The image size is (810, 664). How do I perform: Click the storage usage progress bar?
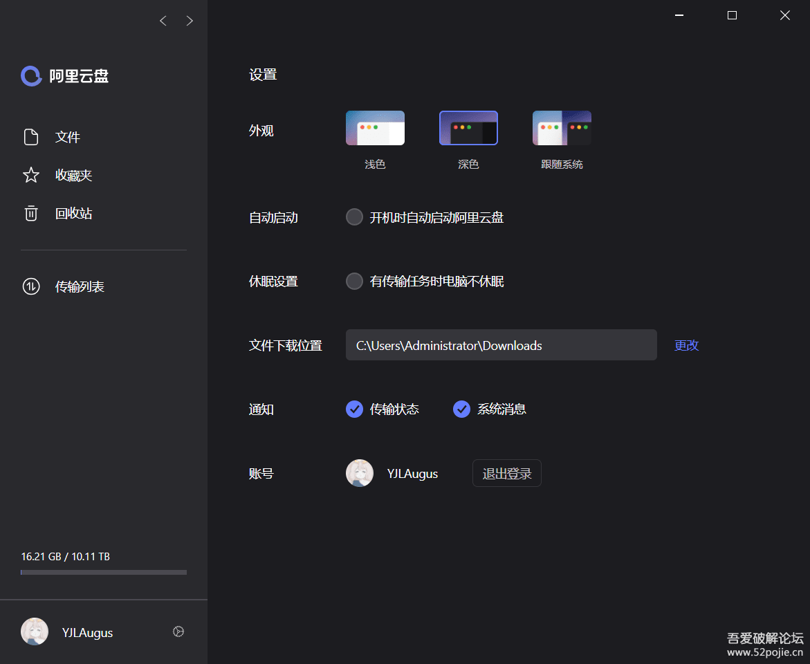click(104, 572)
